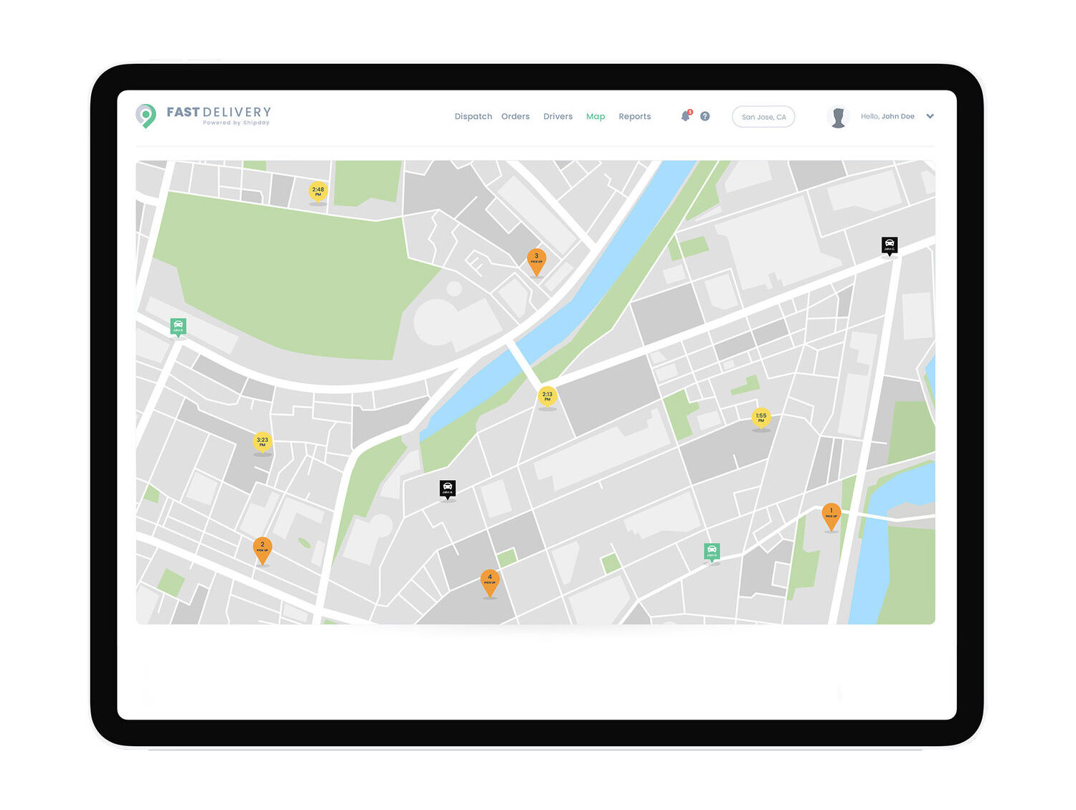Click pick-up marker number 3 on map
This screenshot has height=810, width=1076.
[x=537, y=260]
